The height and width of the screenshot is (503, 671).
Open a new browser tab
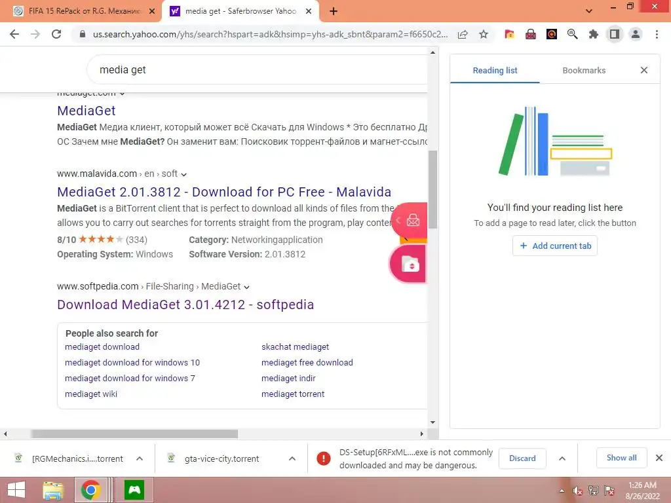pos(334,12)
